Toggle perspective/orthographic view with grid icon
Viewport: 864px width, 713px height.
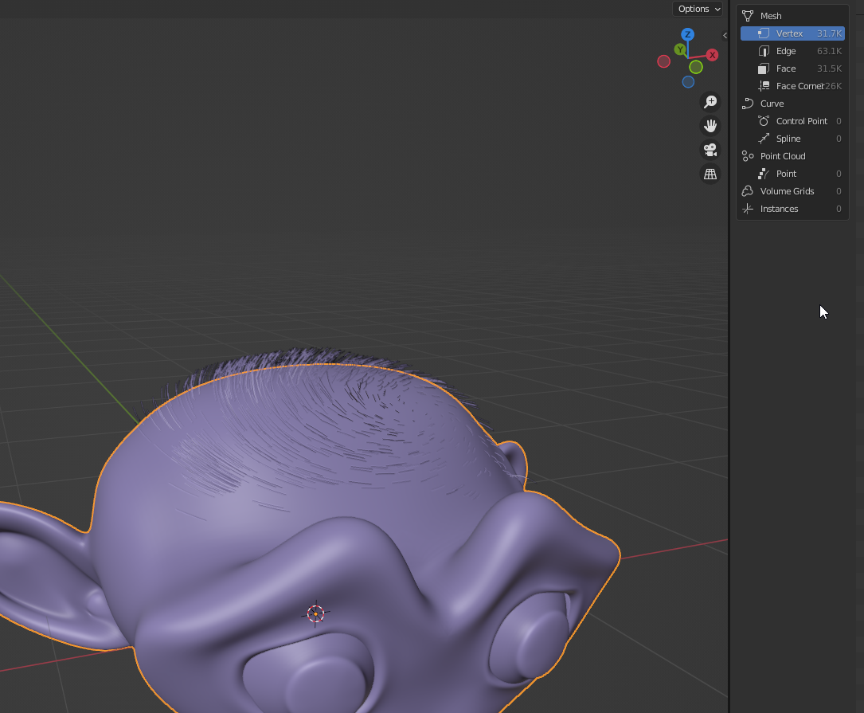pyautogui.click(x=710, y=174)
